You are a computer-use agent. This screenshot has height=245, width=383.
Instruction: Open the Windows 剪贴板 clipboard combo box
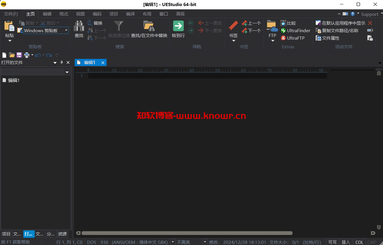pyautogui.click(x=46, y=30)
